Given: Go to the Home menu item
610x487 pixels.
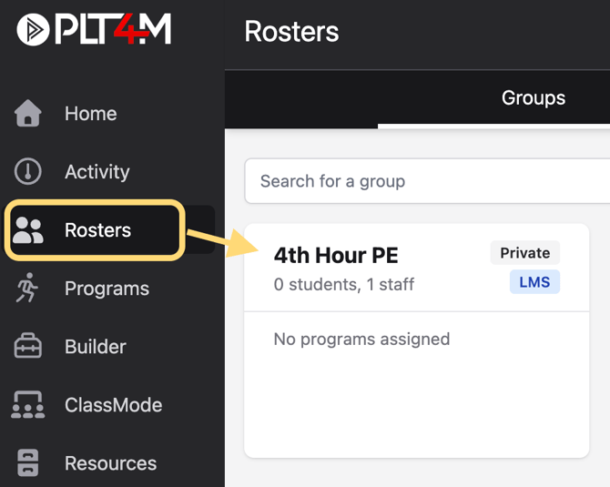Looking at the screenshot, I should [x=91, y=114].
